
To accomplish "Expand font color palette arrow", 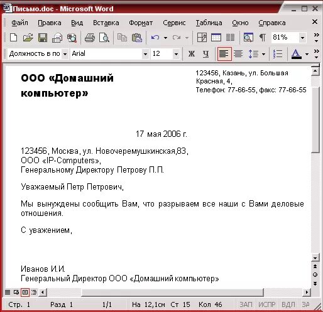I will click(x=307, y=54).
